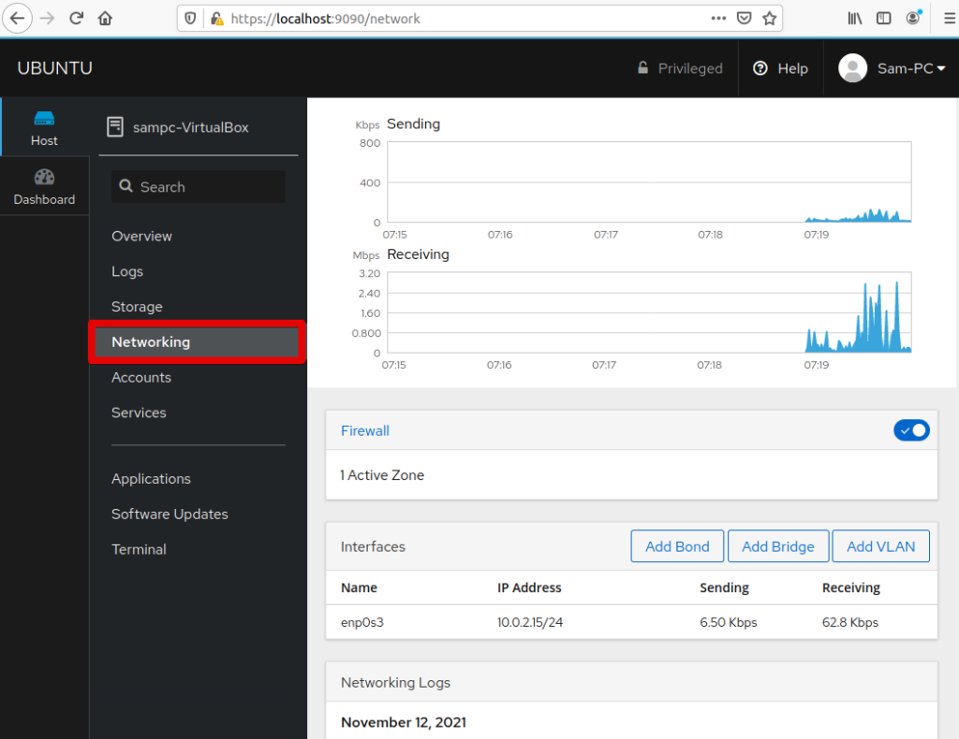
Task: Click the tracking protection shield icon
Action: [192, 18]
